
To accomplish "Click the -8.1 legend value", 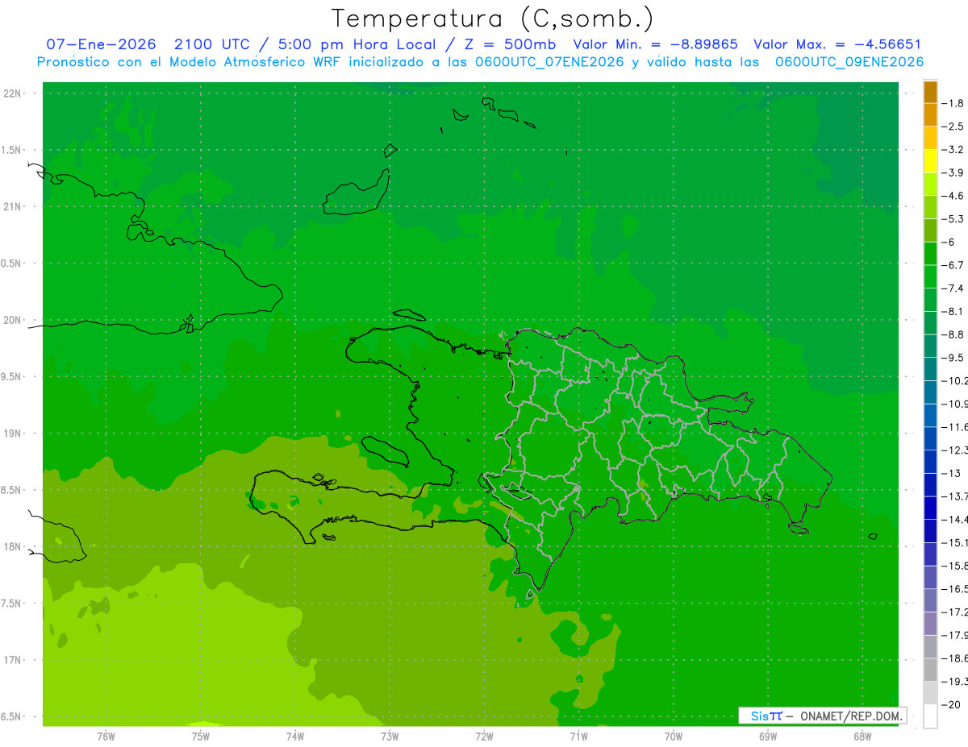I will tap(953, 311).
